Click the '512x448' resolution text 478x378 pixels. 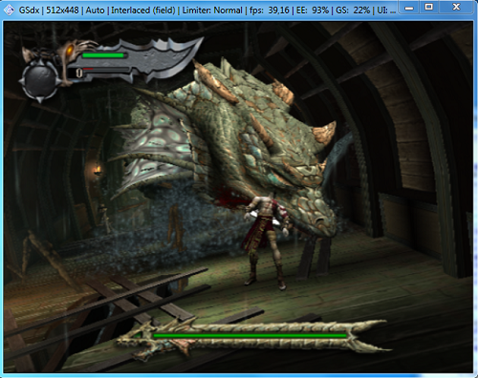[x=62, y=10]
